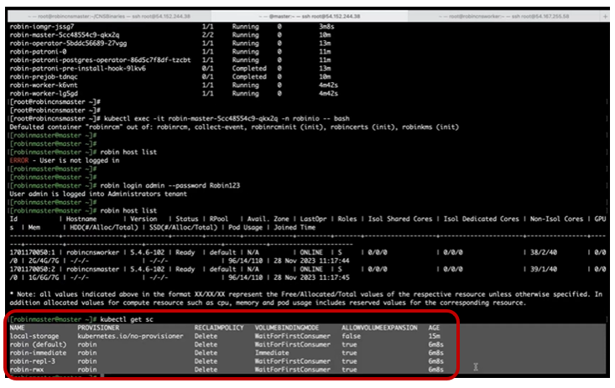Image resolution: width=615 pixels, height=388 pixels.
Task: Click the robin-rwx storage class name
Action: pos(27,370)
